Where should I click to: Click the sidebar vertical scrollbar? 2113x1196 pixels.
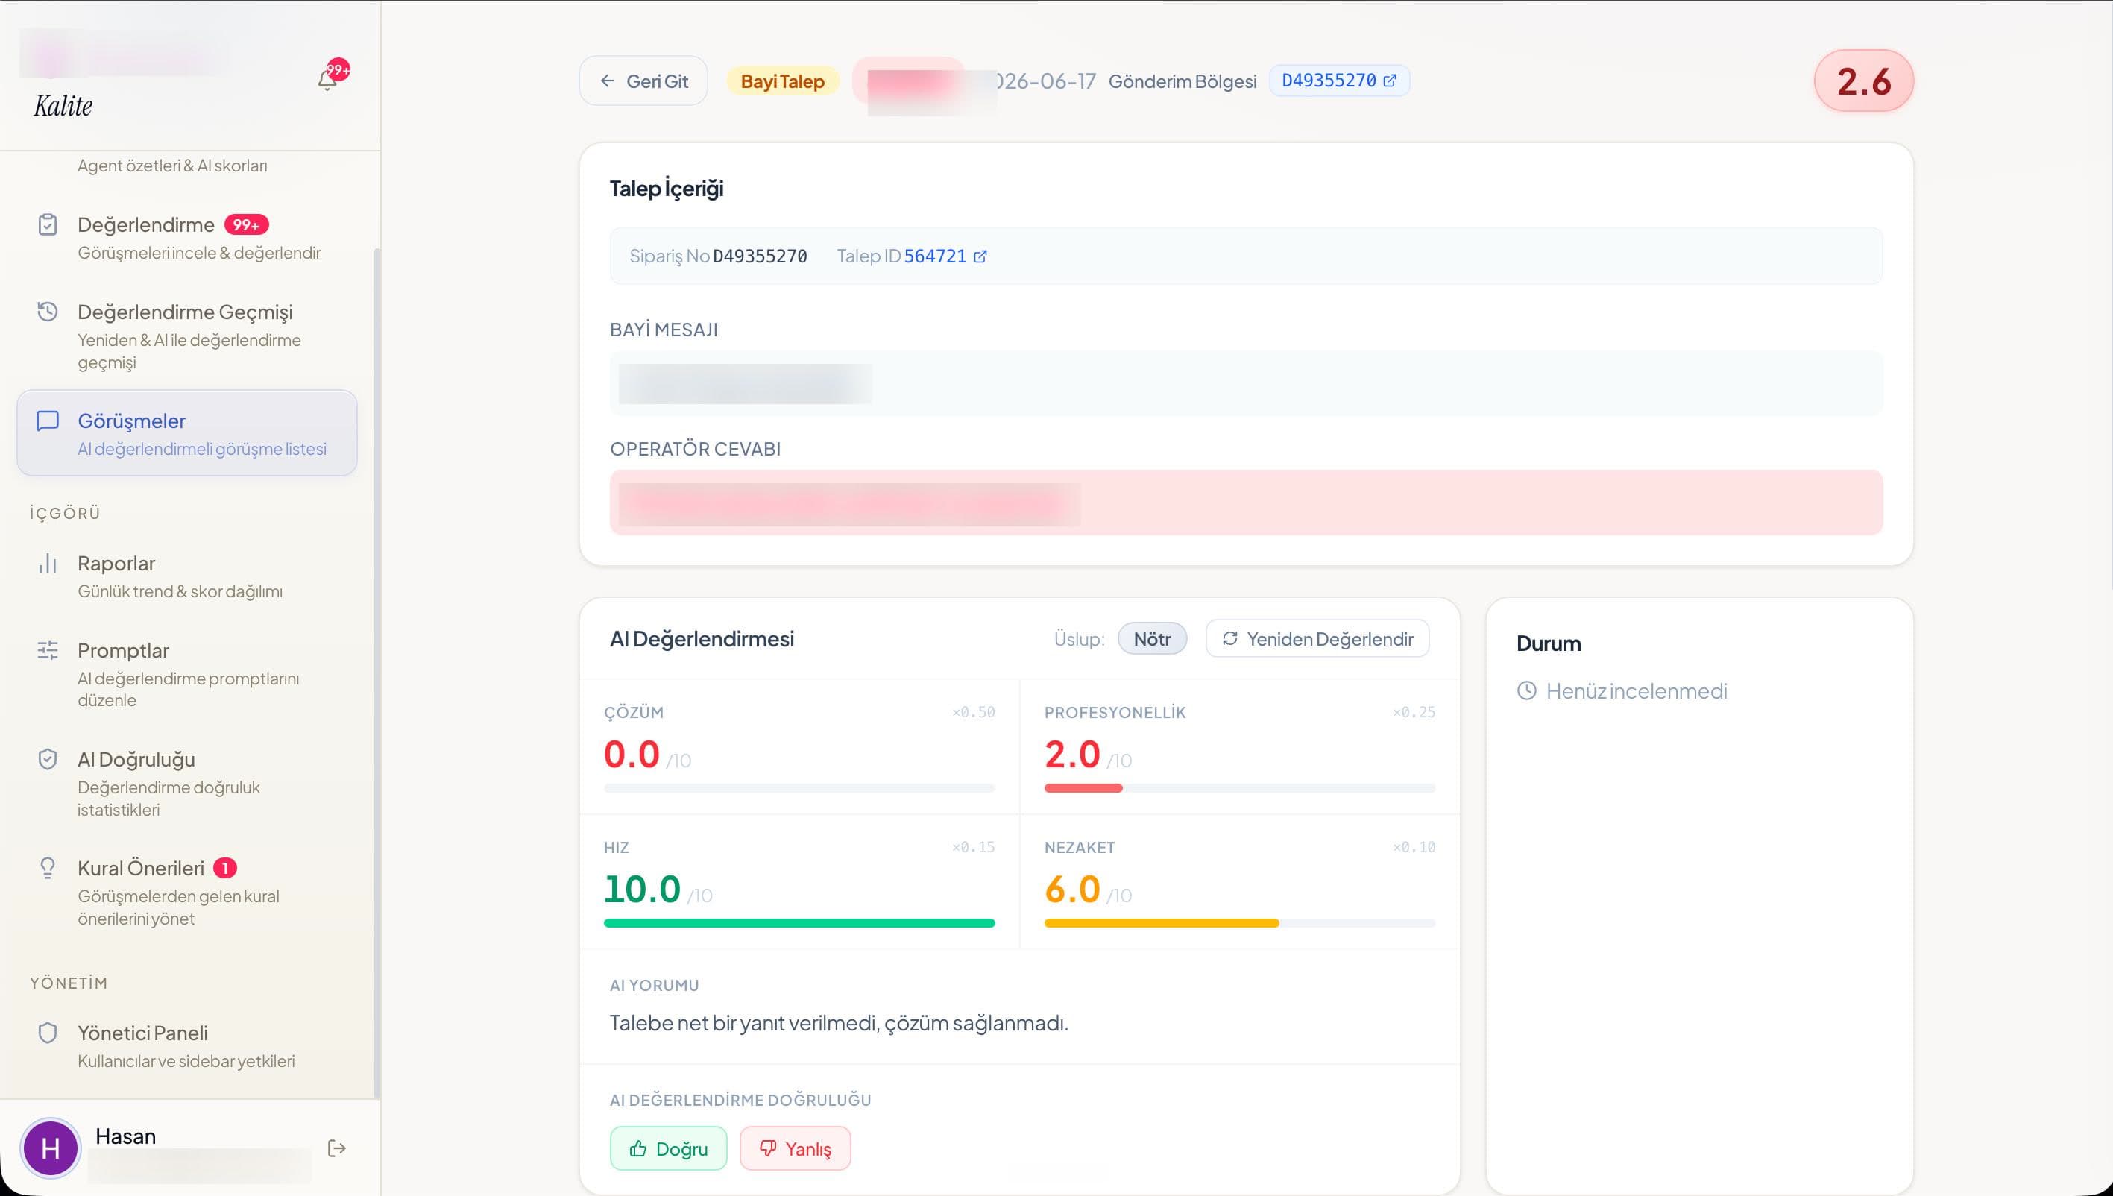[x=377, y=672]
